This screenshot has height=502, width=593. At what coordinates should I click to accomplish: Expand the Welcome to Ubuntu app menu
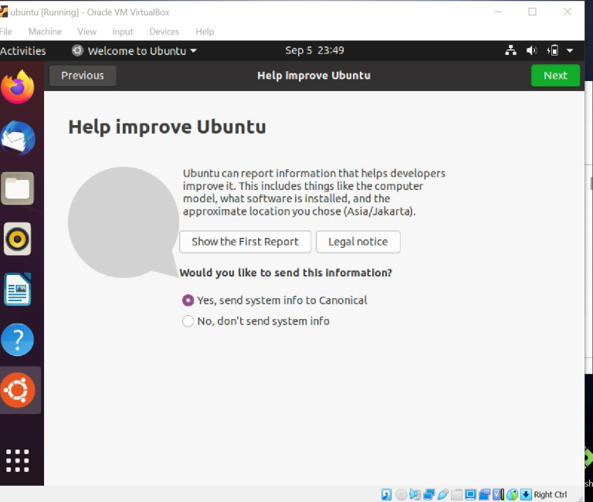134,51
